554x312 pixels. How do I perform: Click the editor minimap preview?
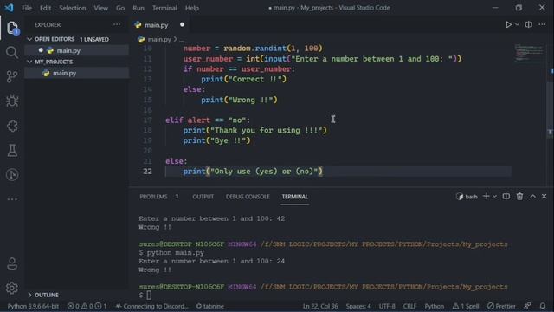tap(529, 53)
